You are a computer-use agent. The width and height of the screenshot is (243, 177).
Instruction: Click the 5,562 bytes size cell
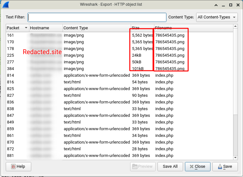tap(143, 35)
